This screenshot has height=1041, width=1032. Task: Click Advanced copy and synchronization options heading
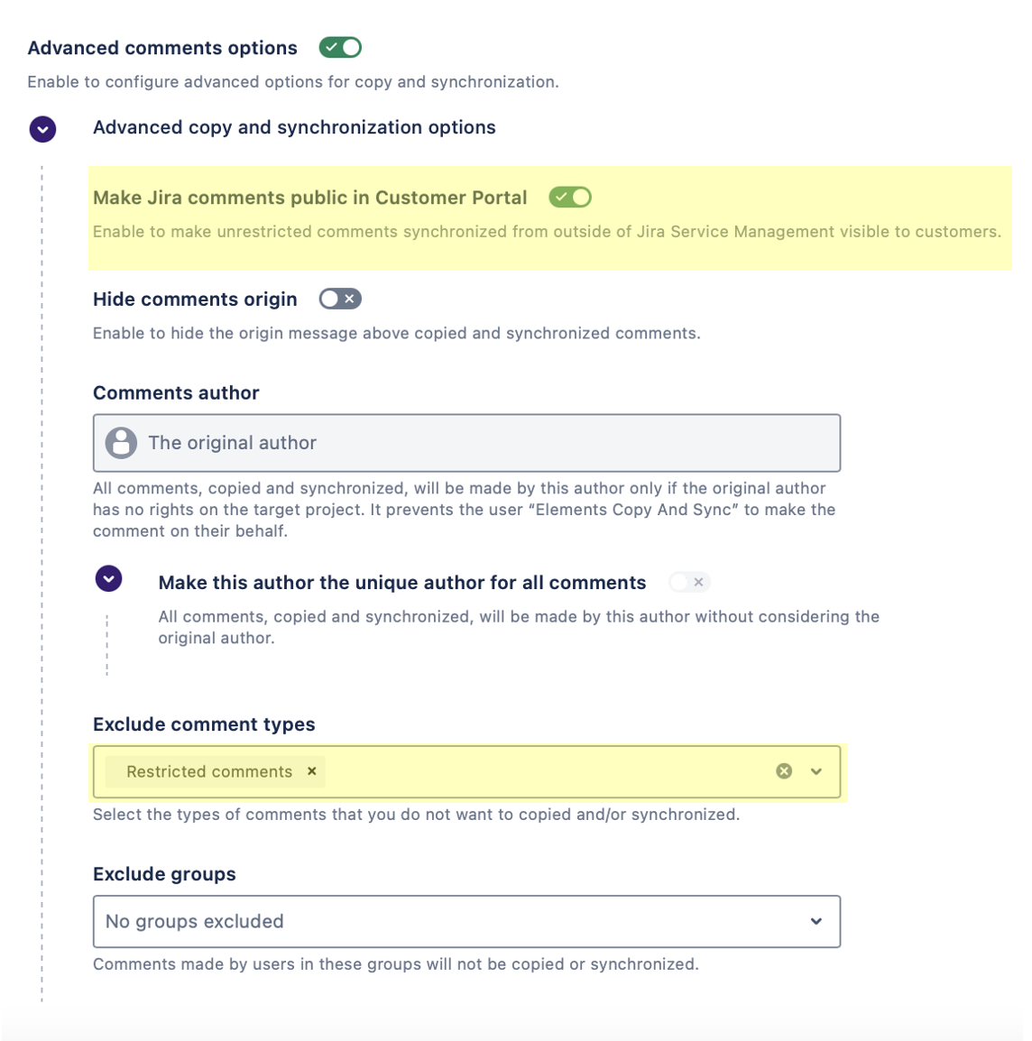tap(294, 127)
